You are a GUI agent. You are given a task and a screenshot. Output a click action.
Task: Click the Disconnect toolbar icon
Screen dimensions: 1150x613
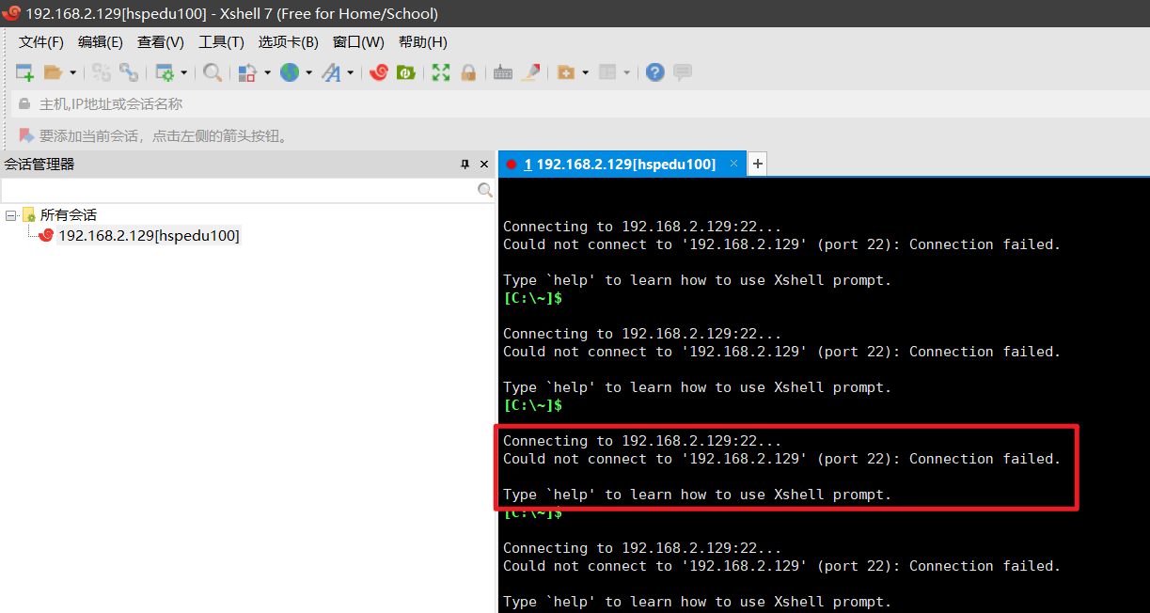tap(102, 72)
